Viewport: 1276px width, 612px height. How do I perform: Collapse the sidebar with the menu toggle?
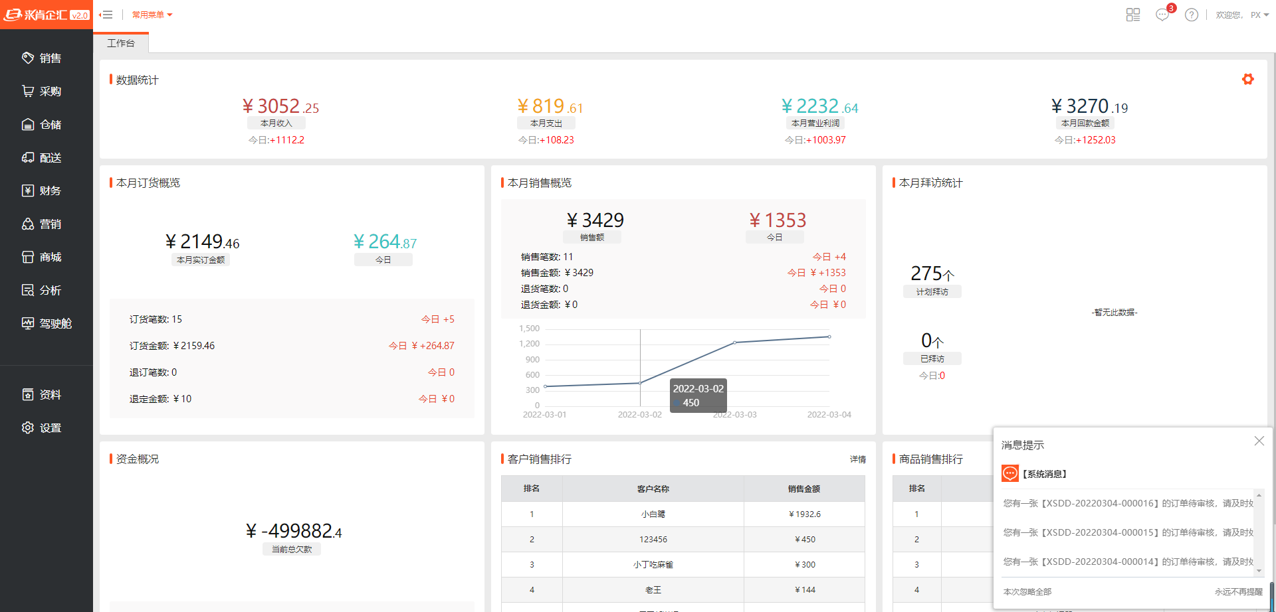click(106, 15)
